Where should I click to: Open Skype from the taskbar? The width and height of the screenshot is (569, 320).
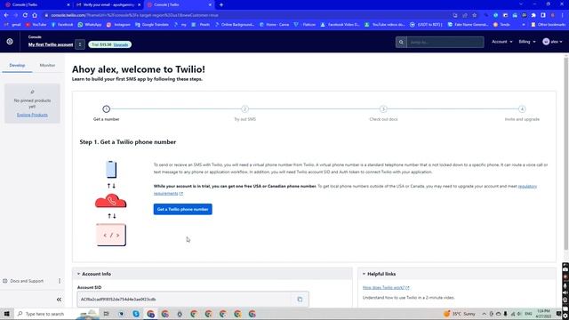pyautogui.click(x=136, y=314)
